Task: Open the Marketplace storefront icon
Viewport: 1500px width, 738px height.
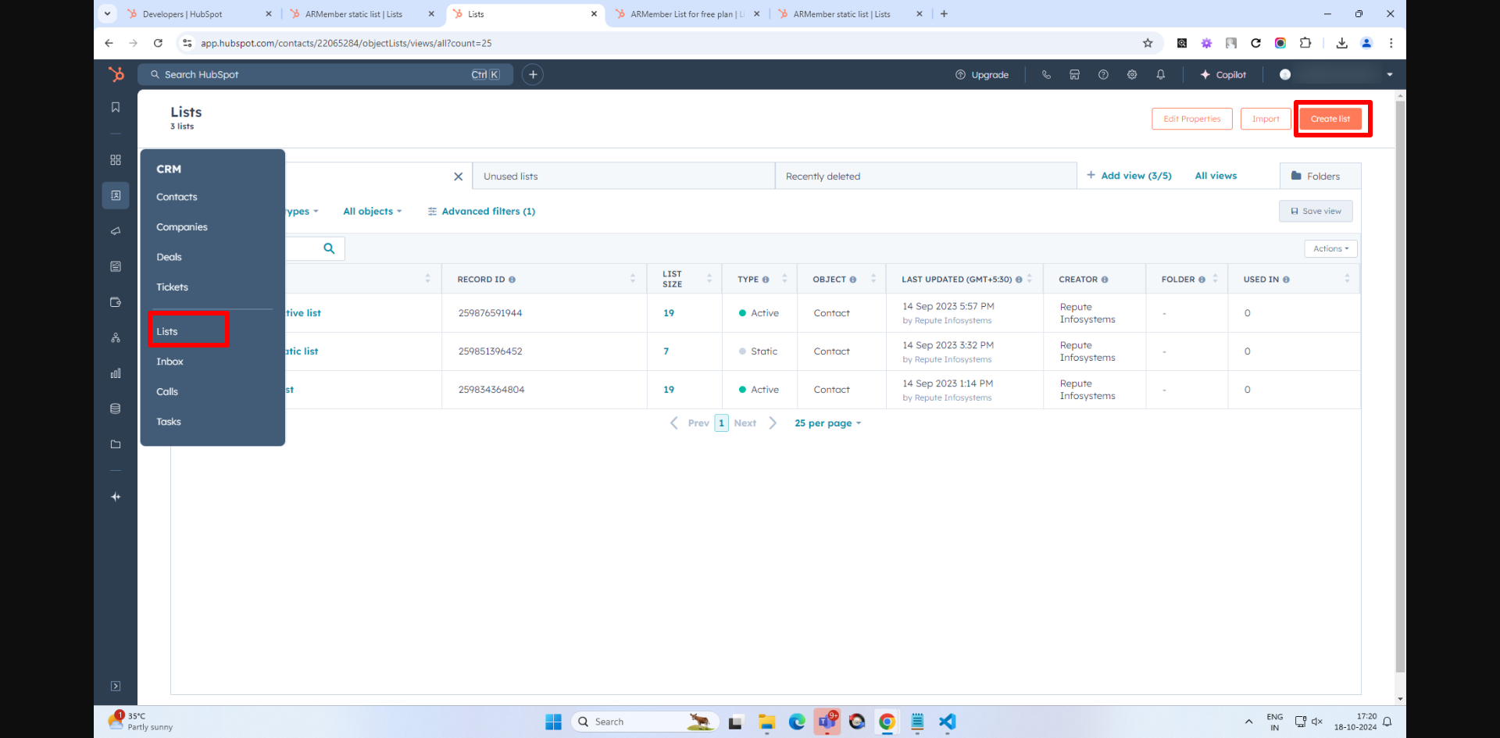Action: tap(1075, 75)
